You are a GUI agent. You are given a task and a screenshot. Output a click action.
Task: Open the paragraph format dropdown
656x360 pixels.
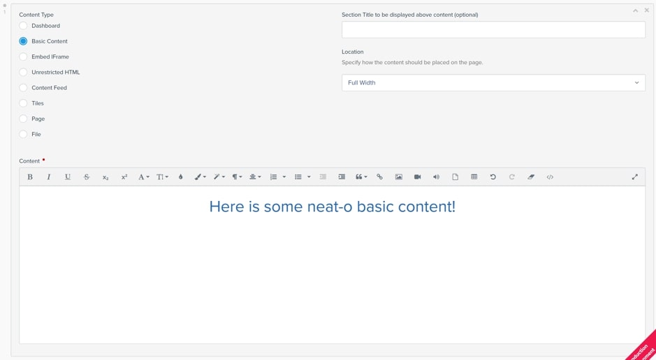[237, 177]
